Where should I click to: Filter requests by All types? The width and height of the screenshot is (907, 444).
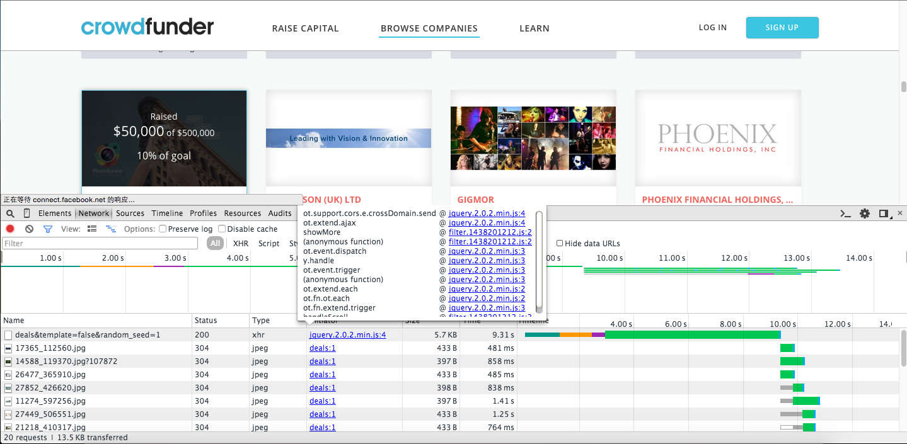tap(216, 243)
